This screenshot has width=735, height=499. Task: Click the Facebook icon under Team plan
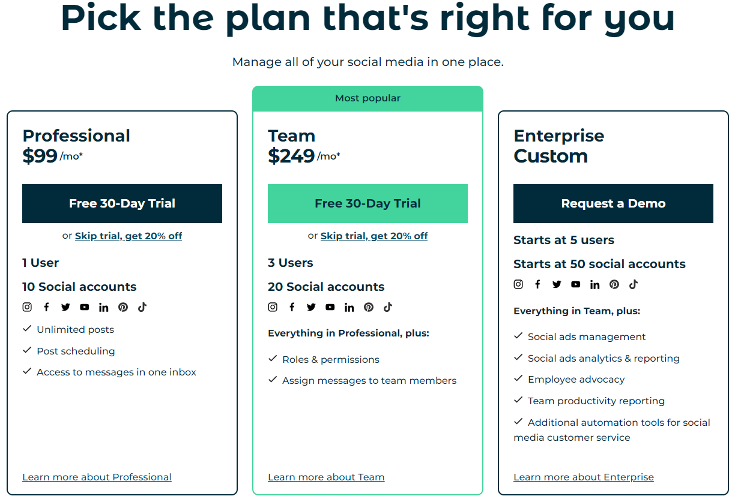(292, 307)
